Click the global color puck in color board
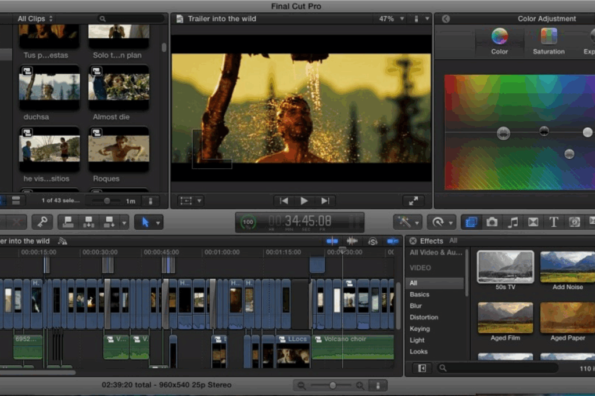The image size is (595, 396). pos(503,133)
